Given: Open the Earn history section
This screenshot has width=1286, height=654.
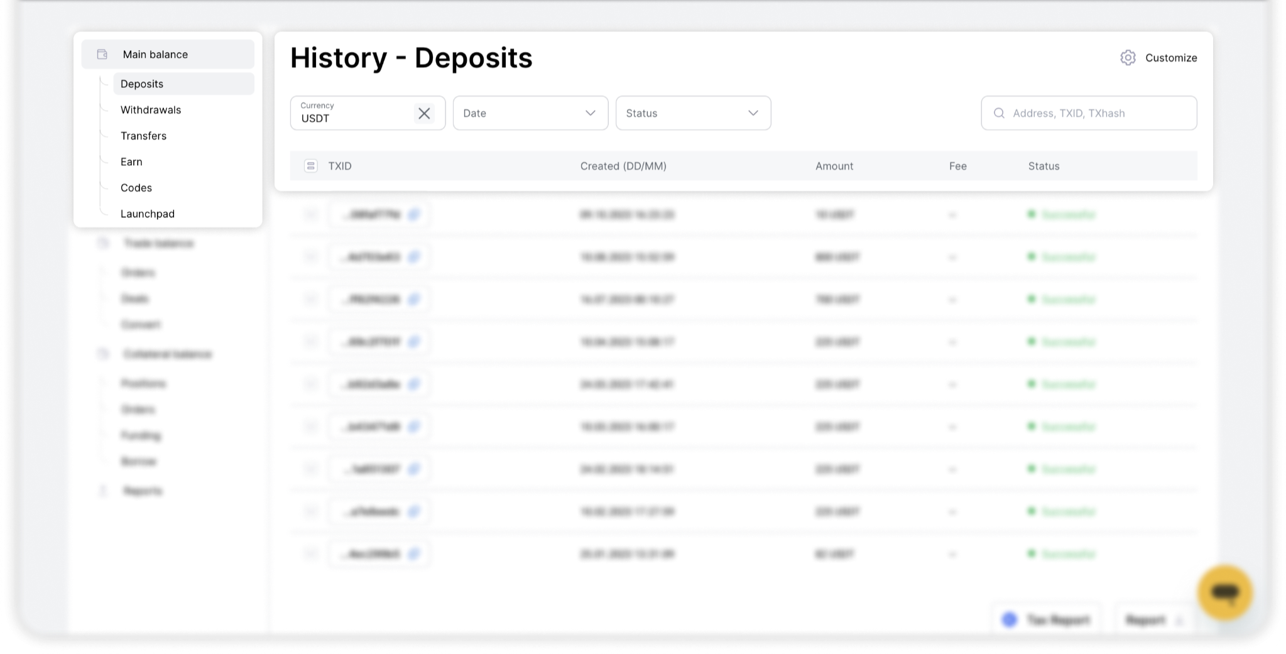Looking at the screenshot, I should pos(131,162).
